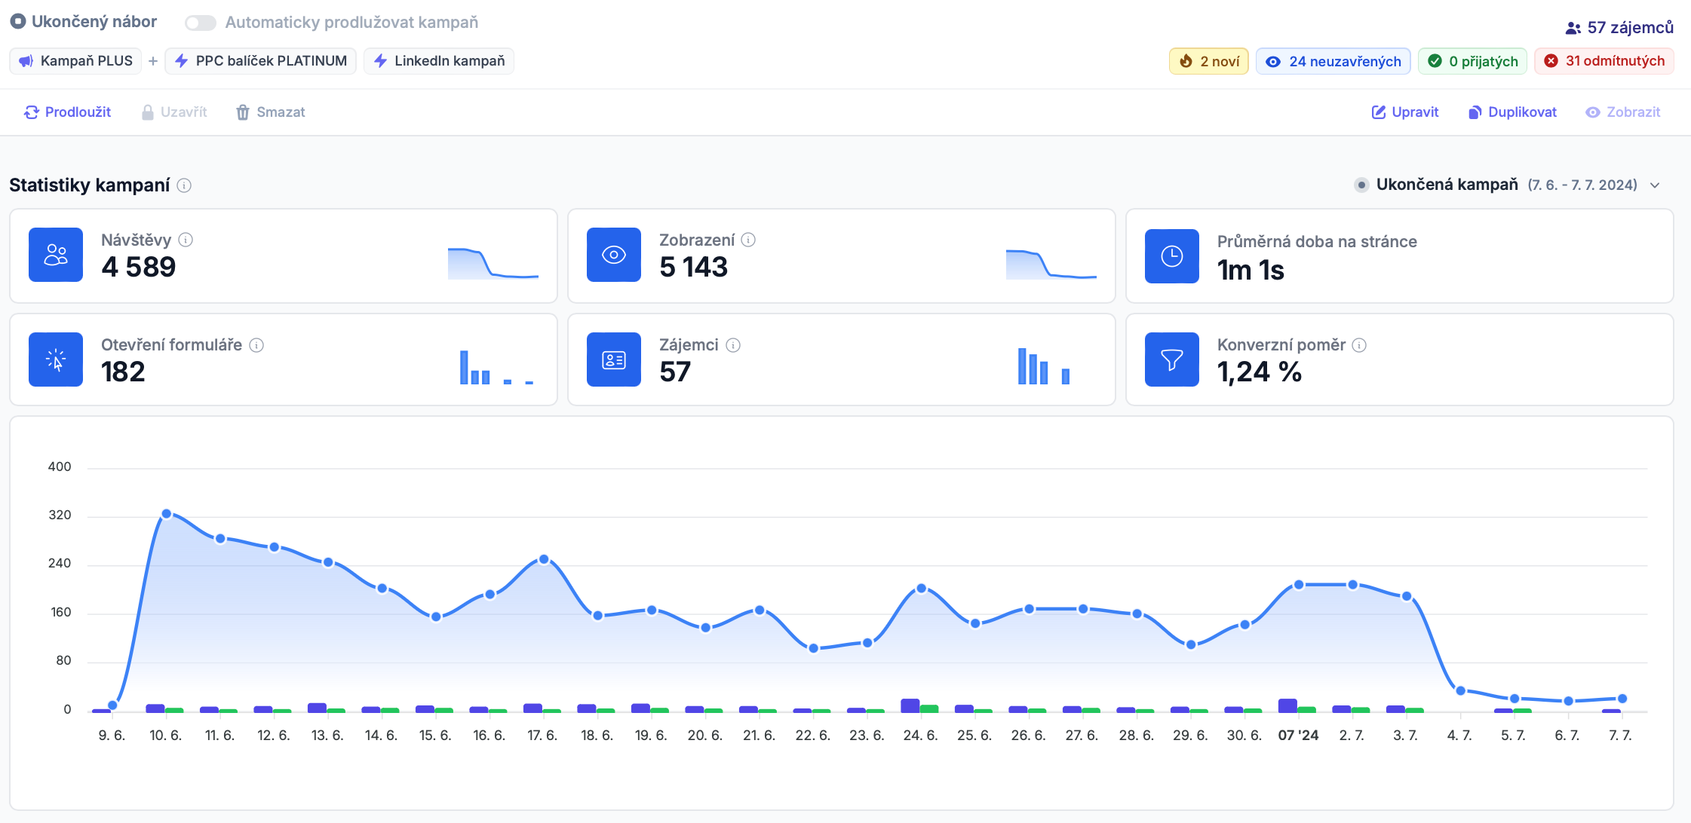Click the Návštěvy people icon
Image resolution: width=1691 pixels, height=823 pixels.
click(x=56, y=255)
